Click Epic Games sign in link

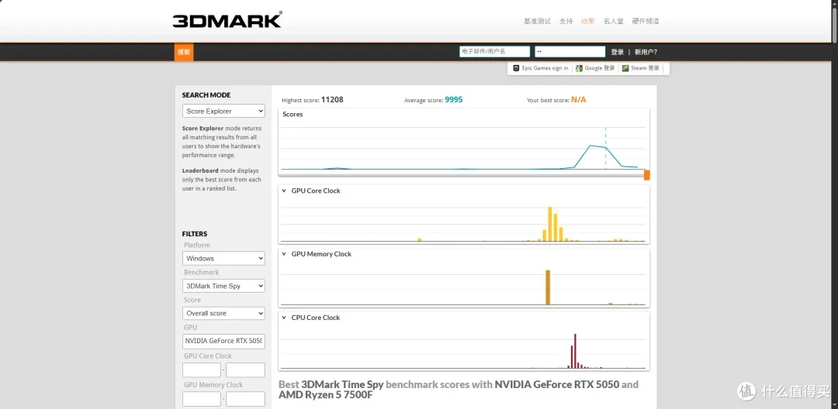tap(545, 68)
